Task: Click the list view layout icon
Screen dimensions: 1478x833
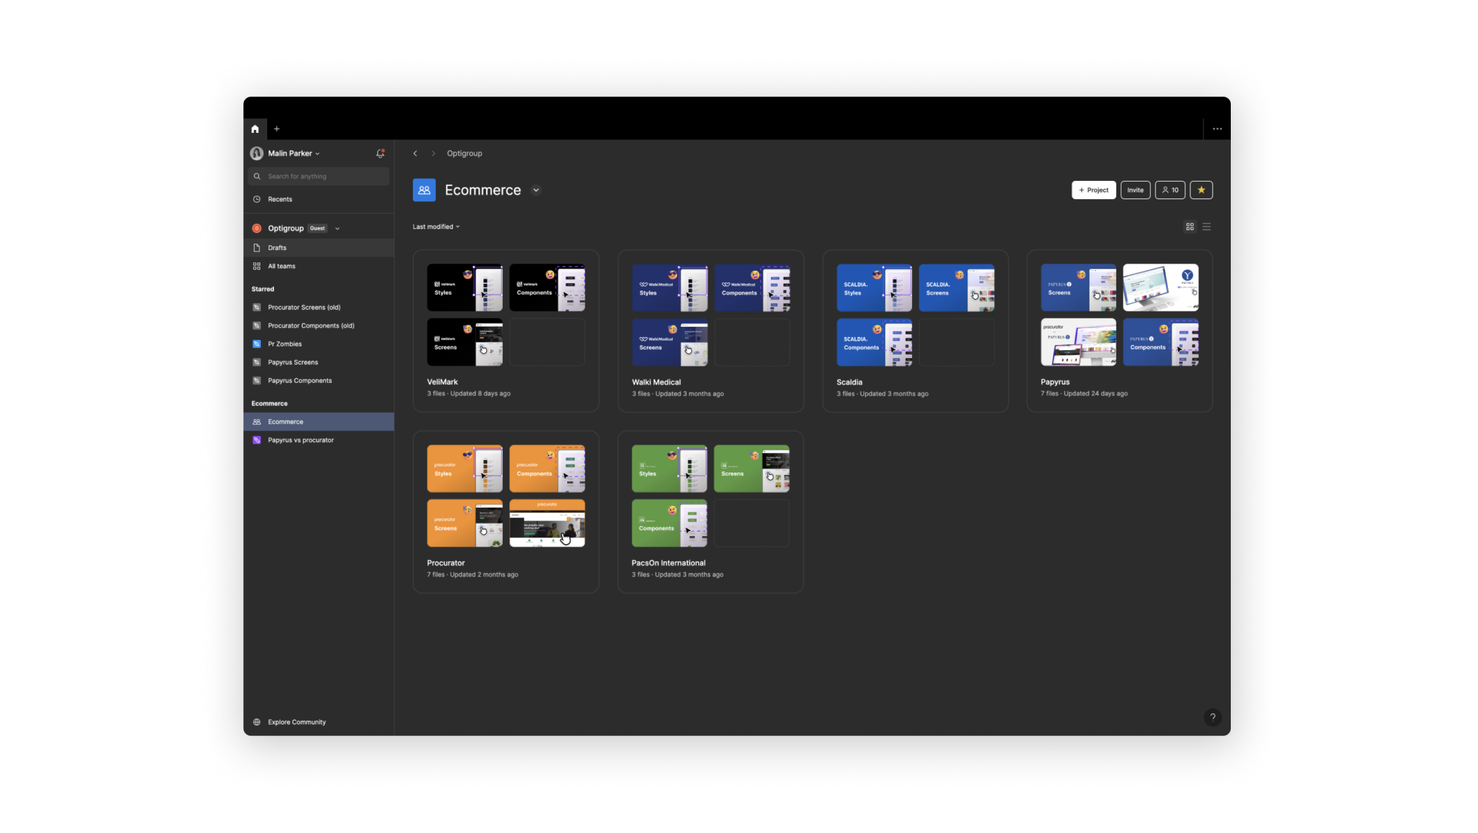Action: 1206,226
